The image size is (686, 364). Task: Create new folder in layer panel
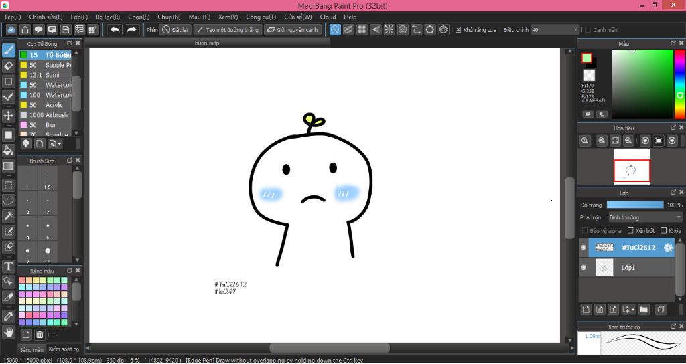[x=644, y=310]
